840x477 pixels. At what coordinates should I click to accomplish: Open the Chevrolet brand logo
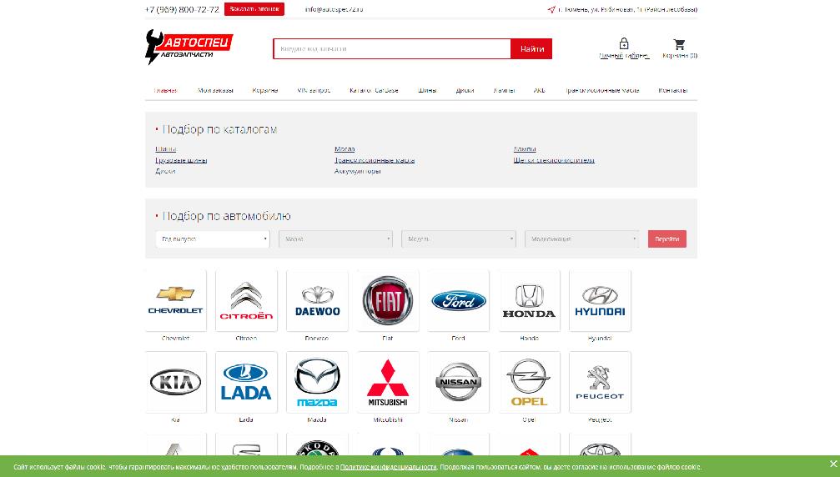[x=176, y=301]
